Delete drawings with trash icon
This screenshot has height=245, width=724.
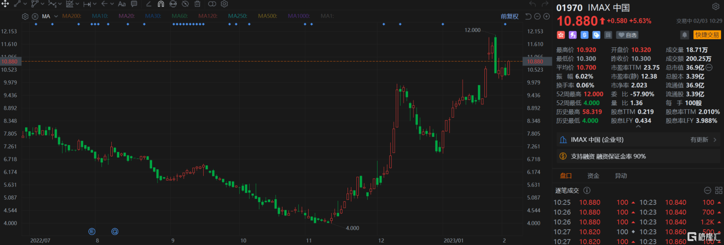coord(197,4)
